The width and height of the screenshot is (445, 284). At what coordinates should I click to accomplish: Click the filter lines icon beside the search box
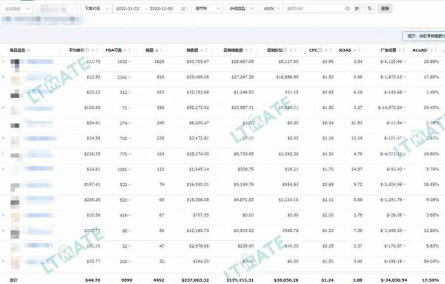point(357,9)
